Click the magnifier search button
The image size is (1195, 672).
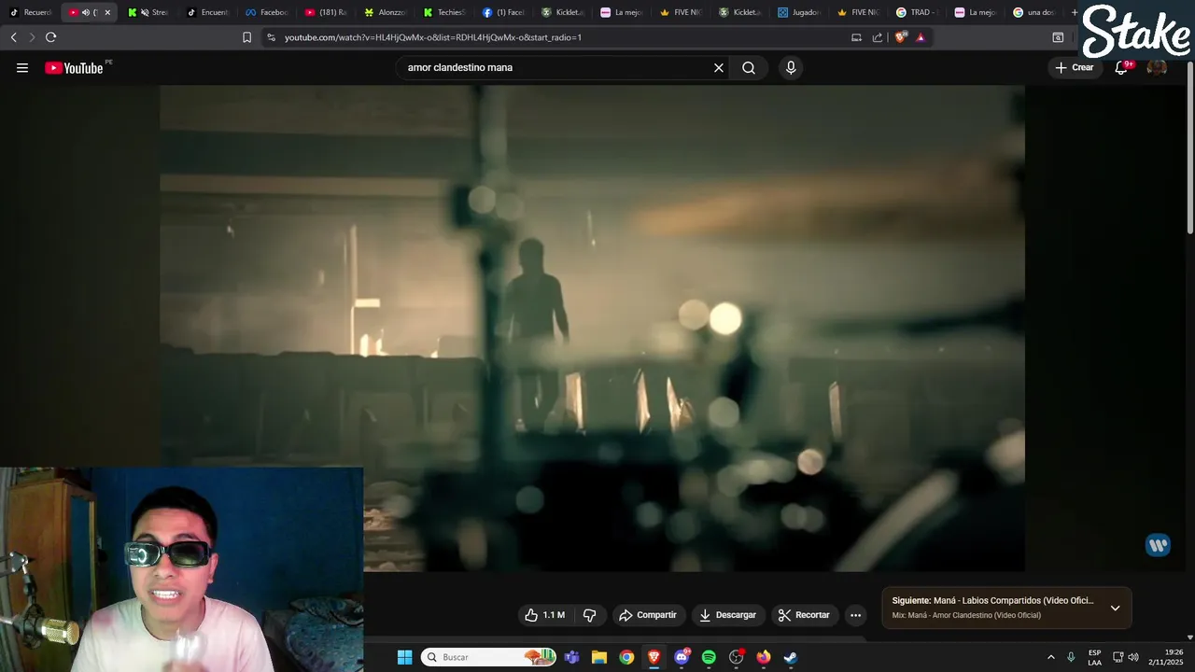click(749, 67)
